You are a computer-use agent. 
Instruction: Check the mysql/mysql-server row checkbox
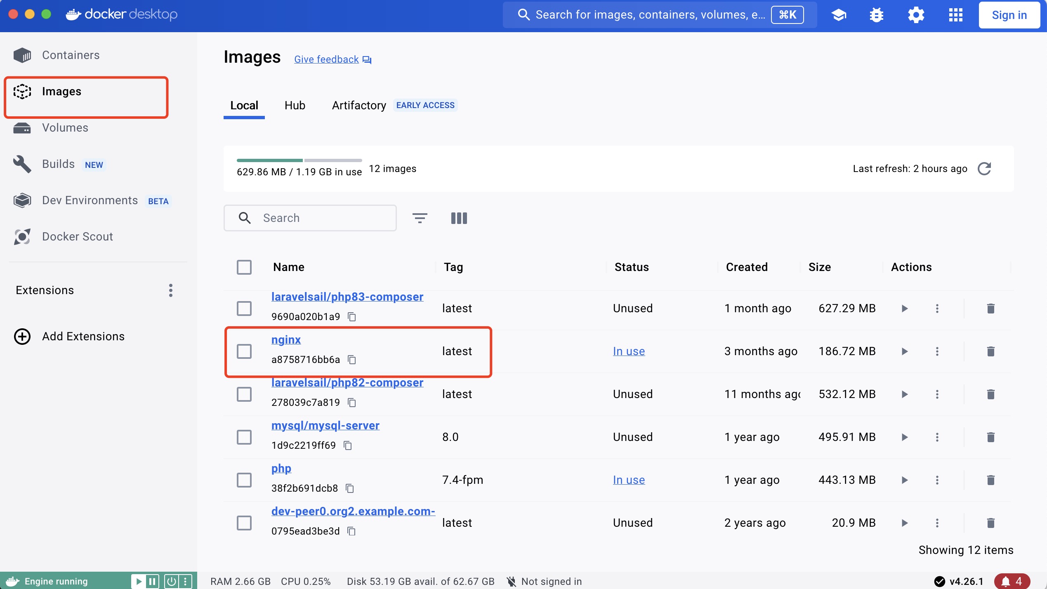[x=244, y=437]
